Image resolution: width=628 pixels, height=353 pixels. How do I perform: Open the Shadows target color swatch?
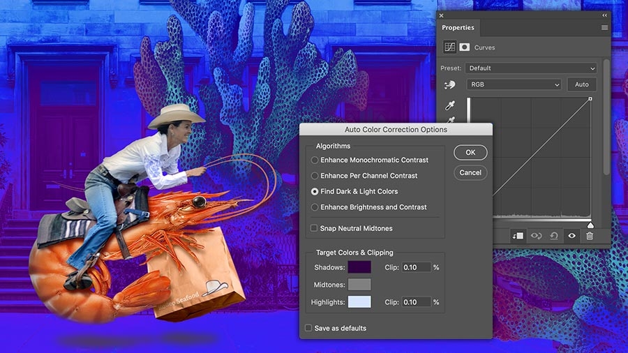tap(359, 267)
